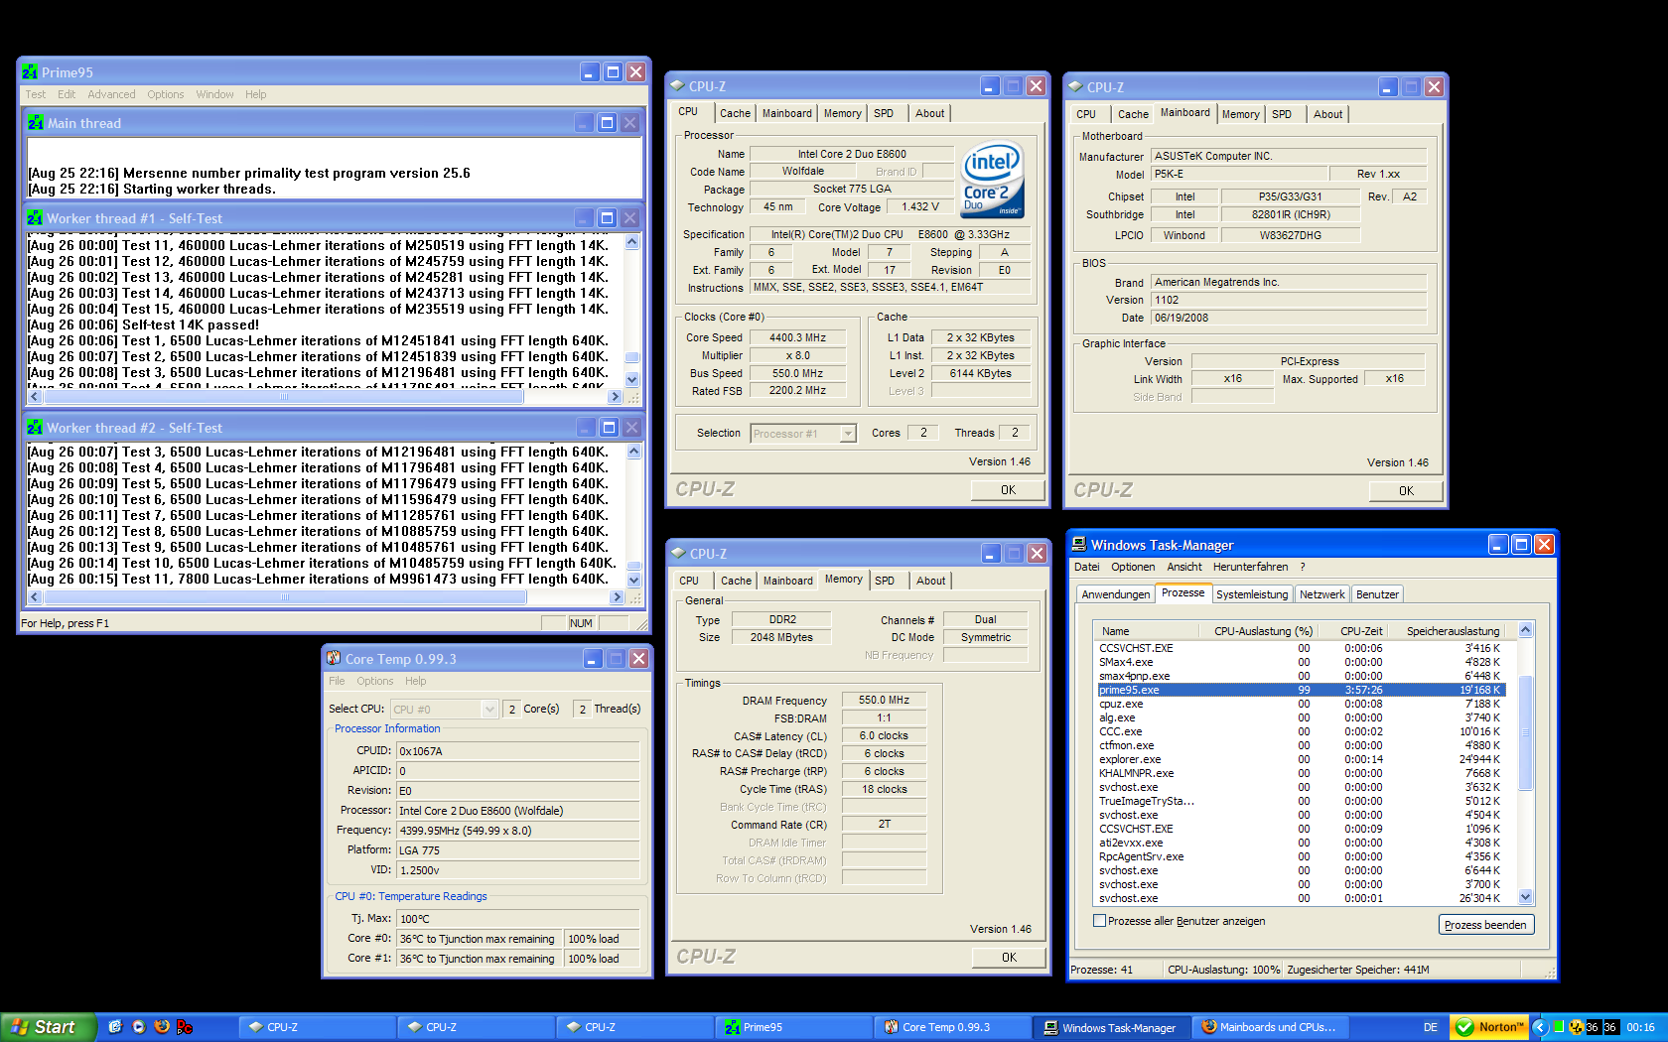Click OK in the CPU-Z Memory window

[1009, 958]
